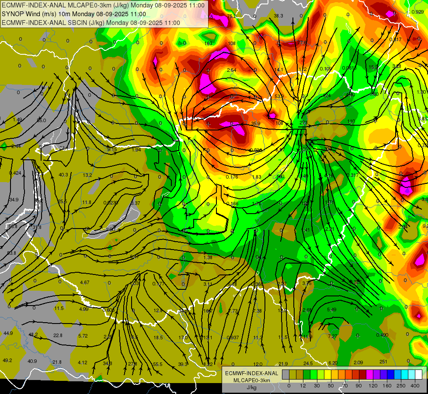Click the legend title ECMWF-INDEX-ANAL

coord(252,373)
